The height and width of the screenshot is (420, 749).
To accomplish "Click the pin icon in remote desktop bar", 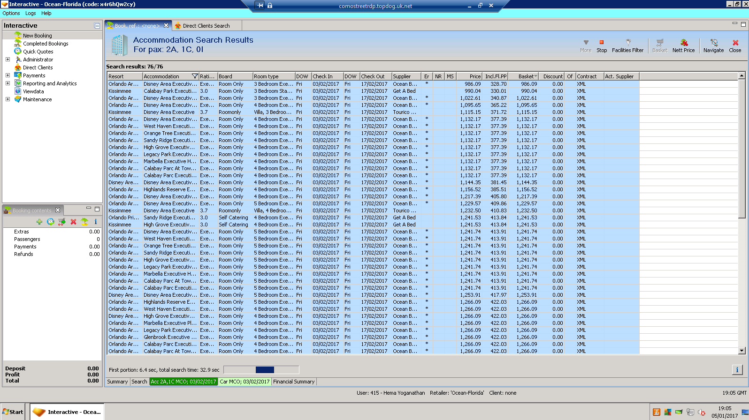I will point(260,6).
